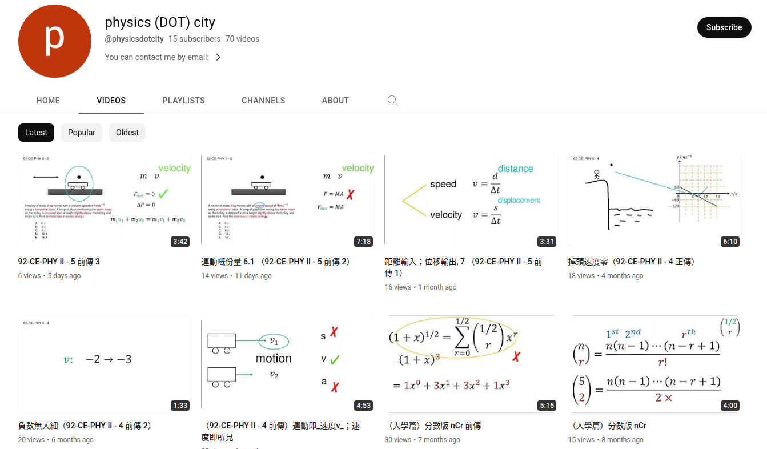Image resolution: width=767 pixels, height=449 pixels.
Task: Open the cliff and graph 6:10 thumbnail
Action: point(654,200)
